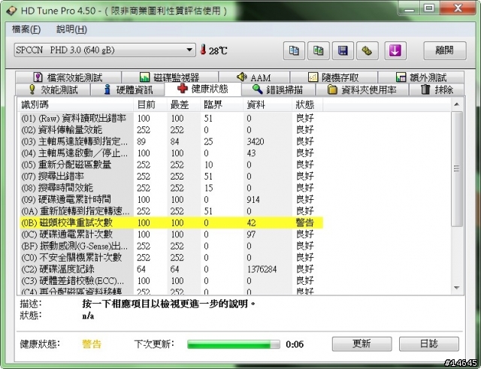
Task: Click the 狀態 column header
Action: click(x=307, y=104)
